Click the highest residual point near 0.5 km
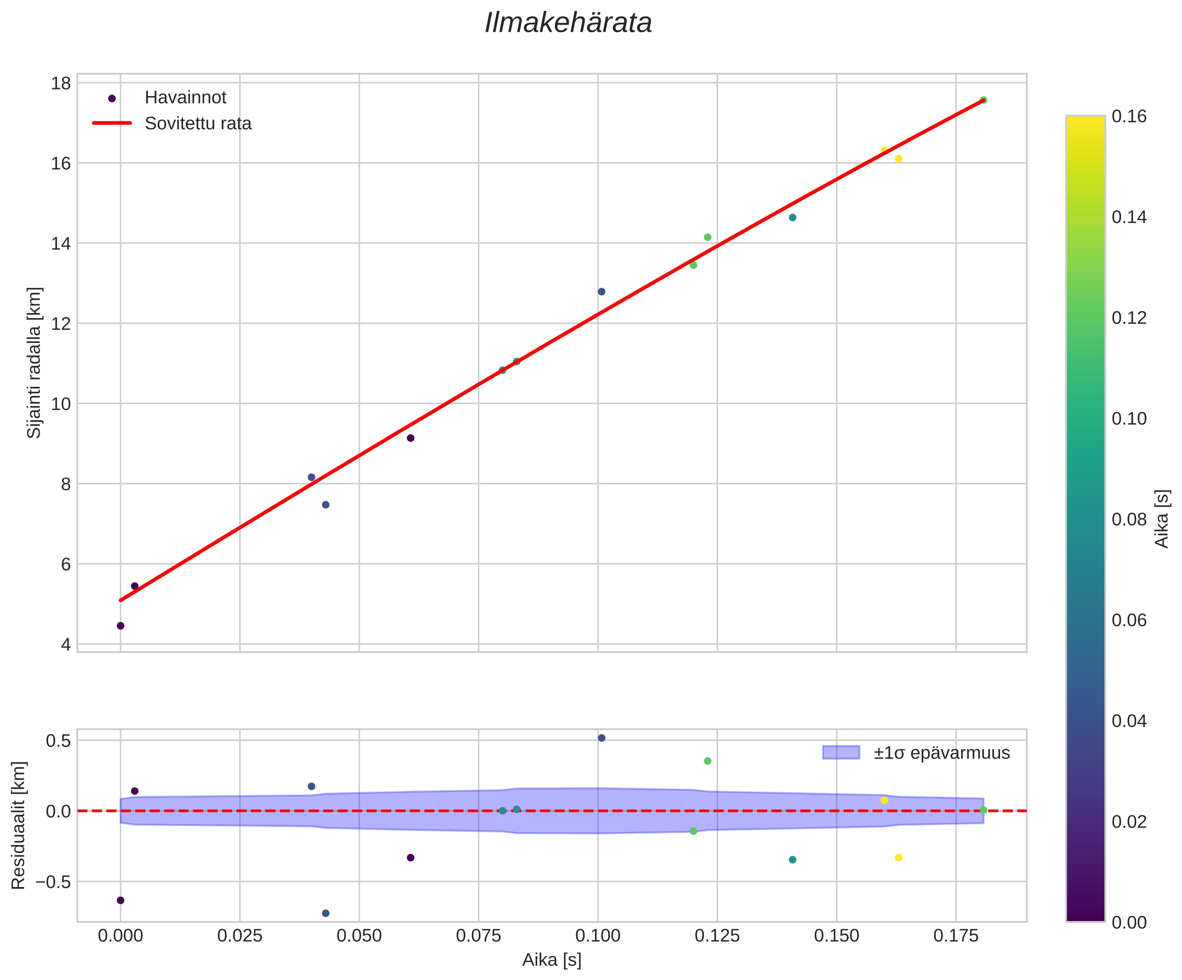The height and width of the screenshot is (980, 1182). click(601, 738)
